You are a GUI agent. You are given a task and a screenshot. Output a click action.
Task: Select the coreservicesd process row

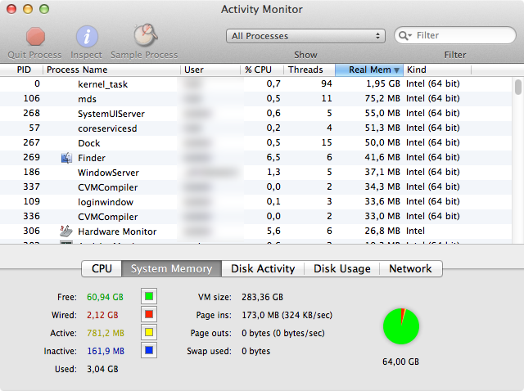pyautogui.click(x=255, y=128)
